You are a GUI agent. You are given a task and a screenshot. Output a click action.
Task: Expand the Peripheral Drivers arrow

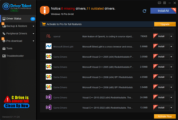point(33,34)
